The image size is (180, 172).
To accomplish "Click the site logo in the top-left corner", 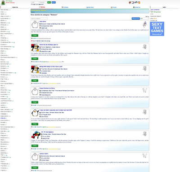I will click(3, 3).
